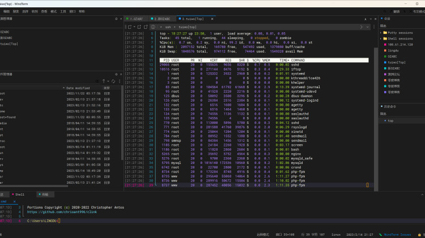Viewport: 425px width, 238px height.
Task: Open the dropdown arrow at address bar end
Action: coord(367,27)
